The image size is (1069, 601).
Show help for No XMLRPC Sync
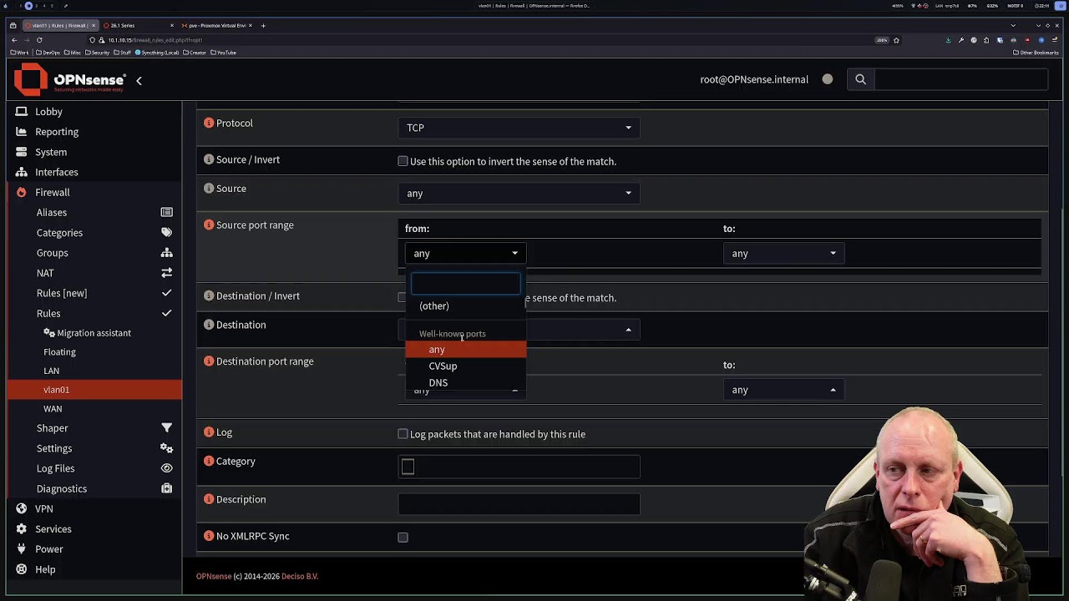pyautogui.click(x=209, y=536)
